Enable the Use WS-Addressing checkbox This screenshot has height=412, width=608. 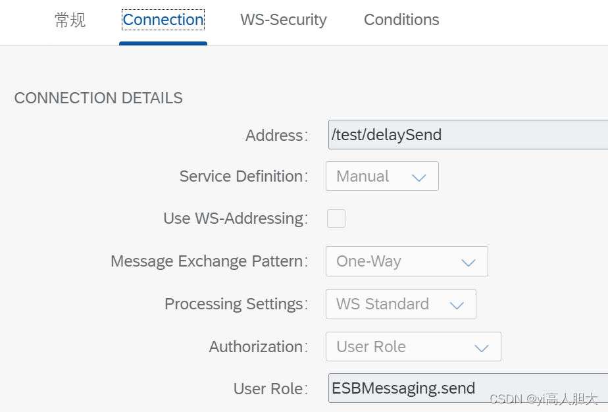(x=336, y=219)
